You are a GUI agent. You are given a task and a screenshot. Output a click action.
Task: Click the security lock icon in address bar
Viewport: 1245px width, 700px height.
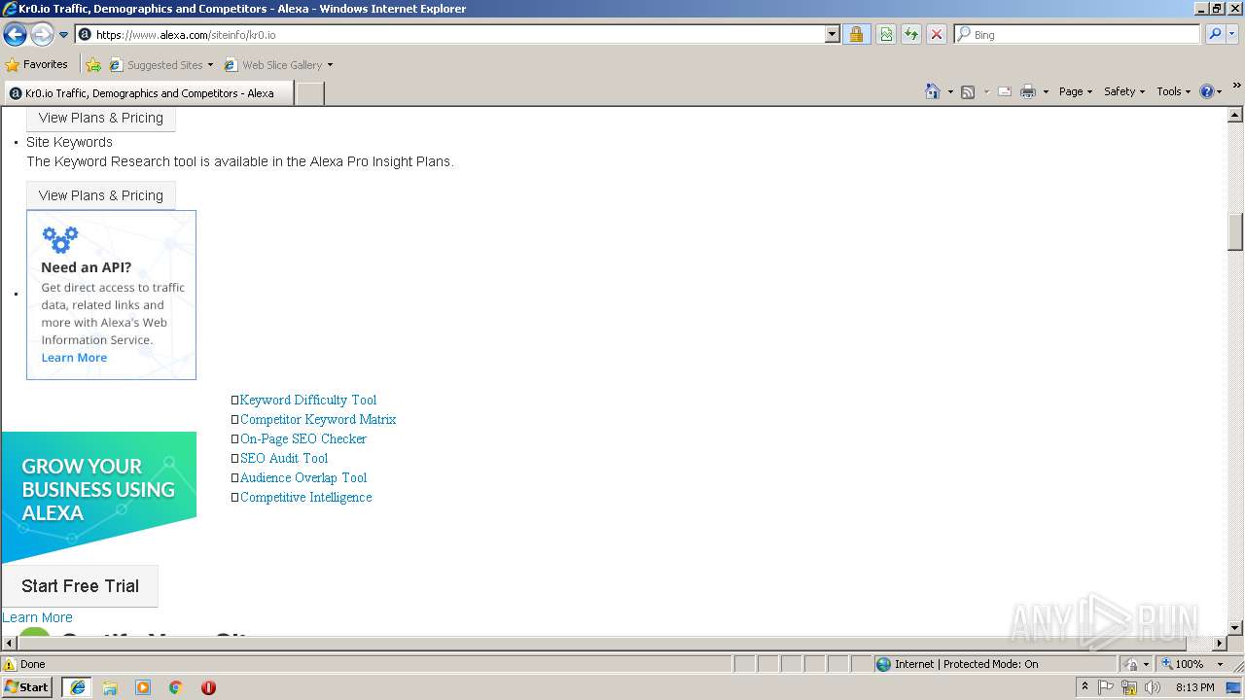(x=856, y=34)
